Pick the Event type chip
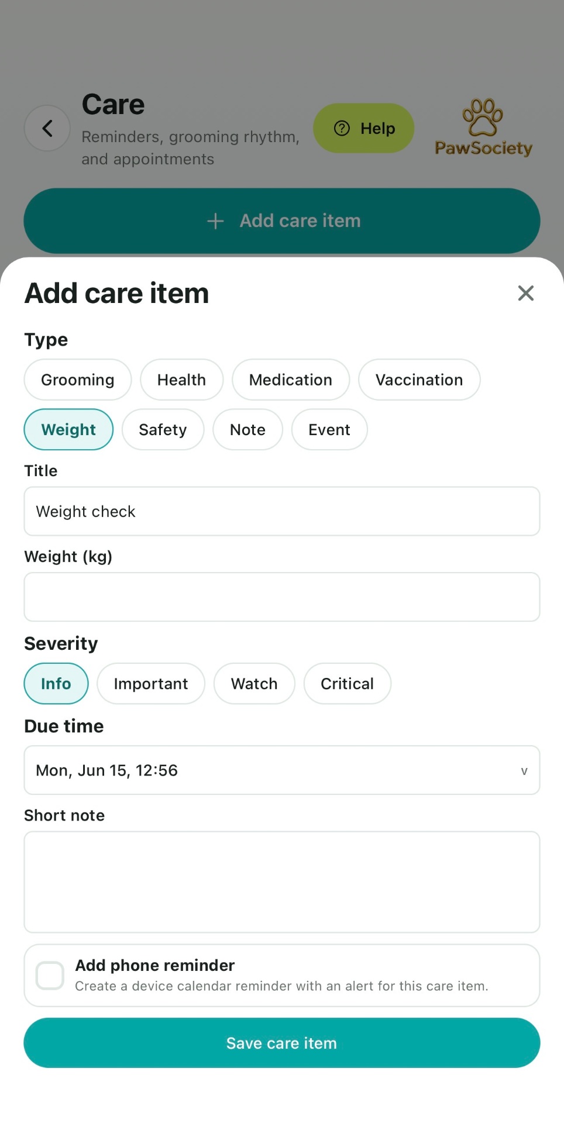 pos(329,429)
